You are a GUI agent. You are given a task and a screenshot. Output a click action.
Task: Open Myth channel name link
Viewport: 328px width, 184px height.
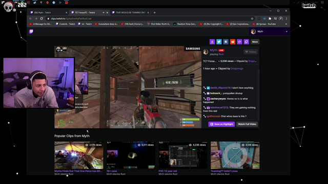pos(214,50)
